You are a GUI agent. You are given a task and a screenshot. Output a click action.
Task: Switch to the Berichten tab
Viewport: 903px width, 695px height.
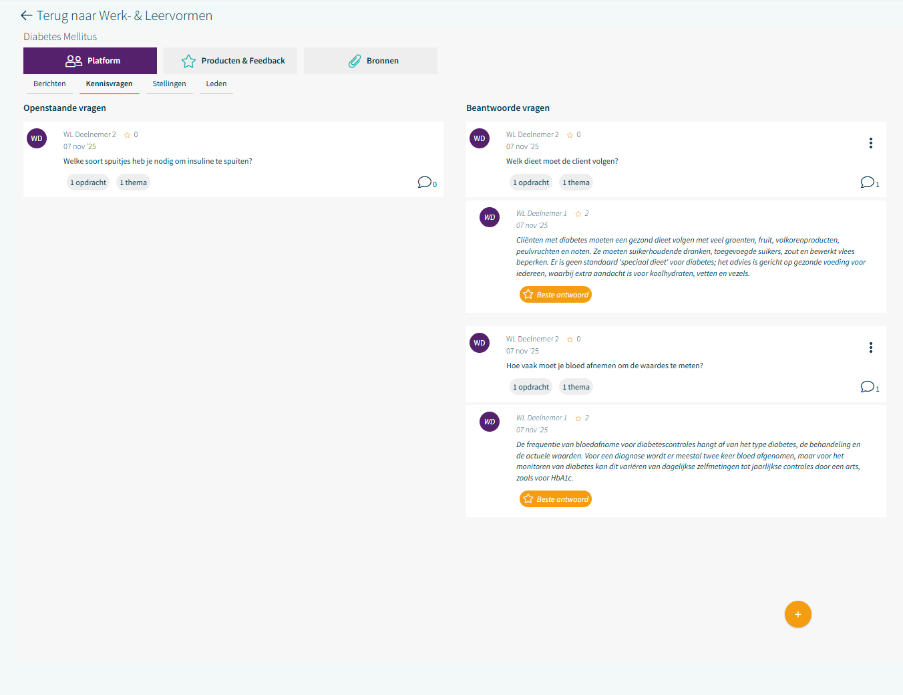tap(49, 84)
